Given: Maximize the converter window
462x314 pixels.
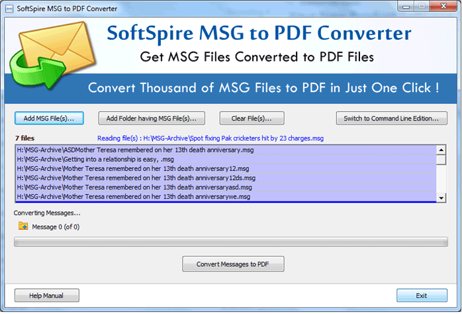Looking at the screenshot, I should 425,8.
